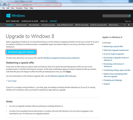
Task: Open the View menu
Action: 13,8
